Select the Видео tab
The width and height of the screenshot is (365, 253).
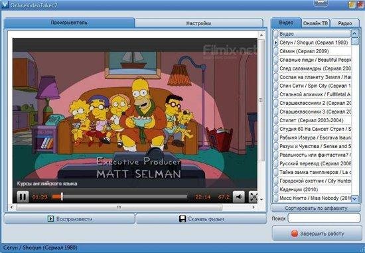(x=286, y=23)
